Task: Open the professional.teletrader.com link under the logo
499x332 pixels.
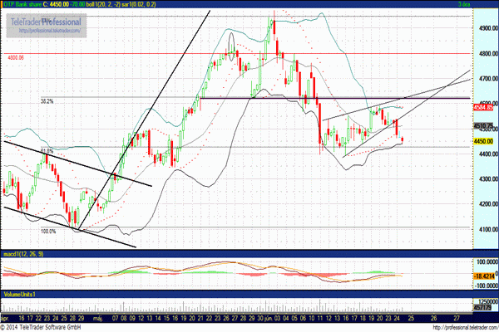Action: (x=50, y=31)
